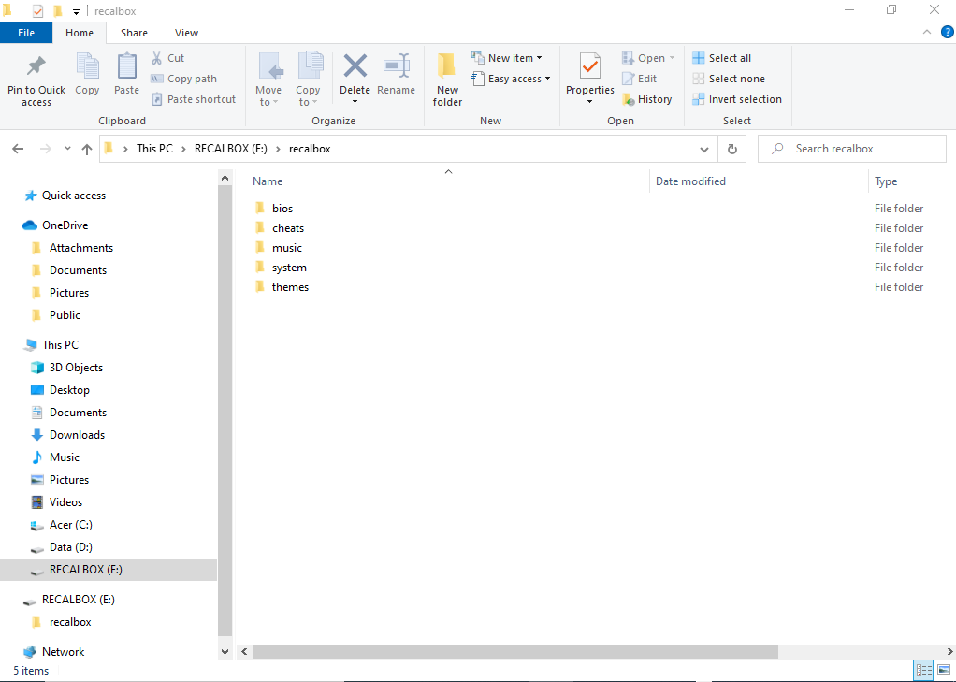Open 3D Objects in navigation pane
Image resolution: width=956 pixels, height=682 pixels.
[x=76, y=368]
